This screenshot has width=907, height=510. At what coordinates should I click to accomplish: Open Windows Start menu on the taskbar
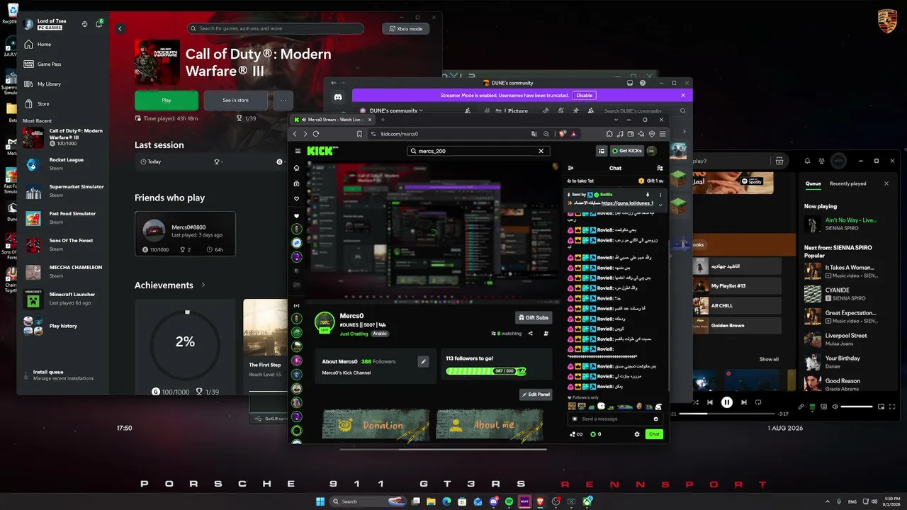click(x=320, y=501)
